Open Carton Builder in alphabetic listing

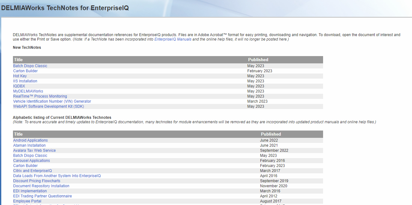click(x=25, y=166)
